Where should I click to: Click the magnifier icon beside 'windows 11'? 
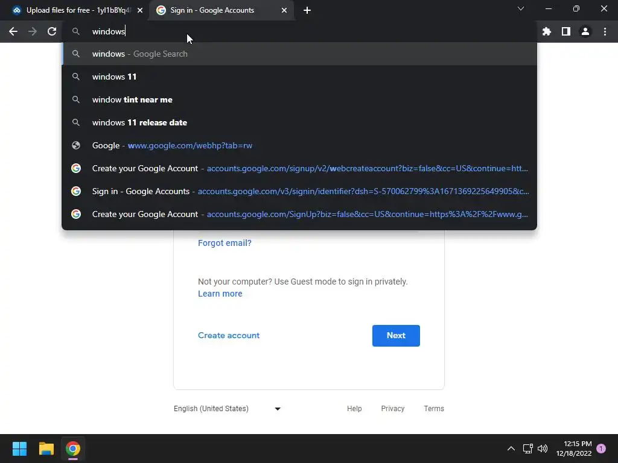[x=76, y=77]
